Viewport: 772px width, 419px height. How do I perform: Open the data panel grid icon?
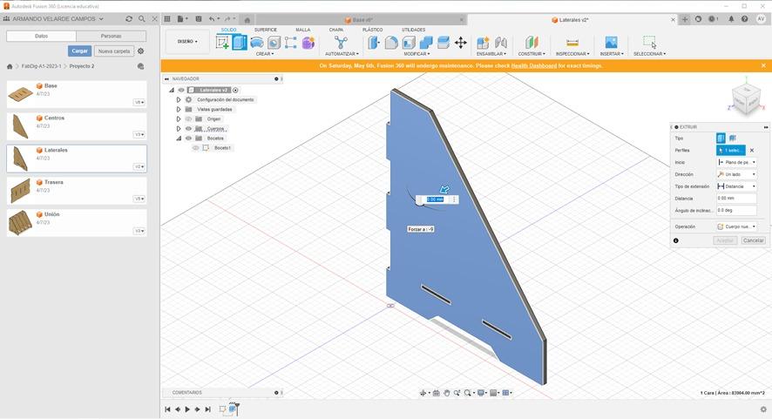click(167, 19)
